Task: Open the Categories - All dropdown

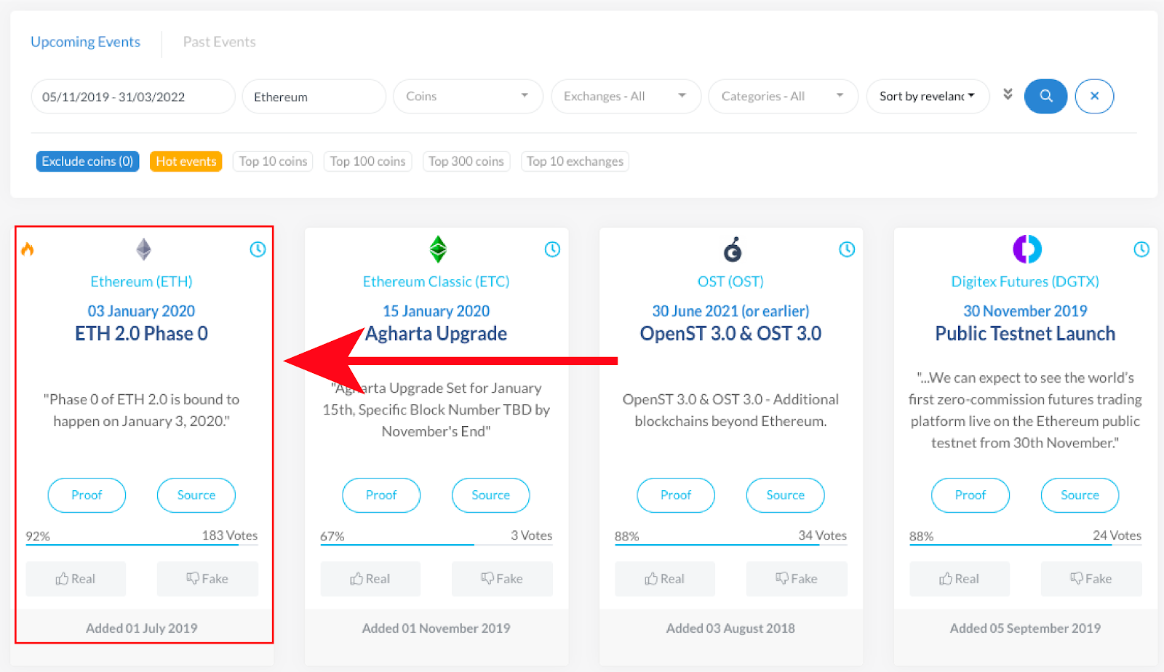Action: coord(784,96)
